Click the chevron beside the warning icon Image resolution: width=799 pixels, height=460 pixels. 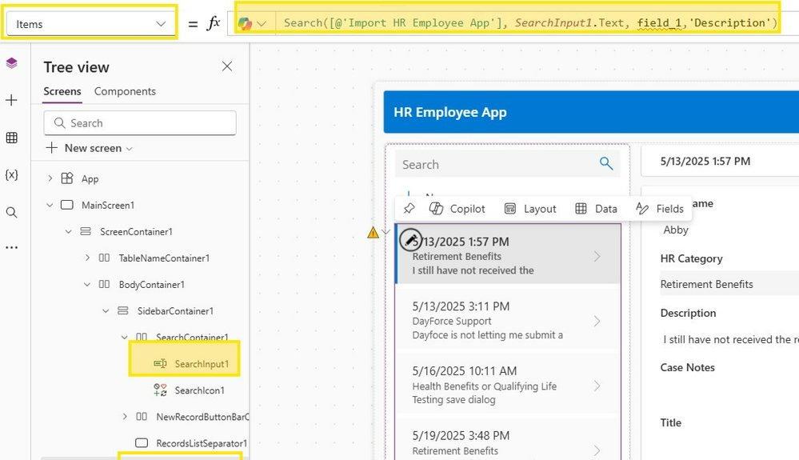(x=386, y=232)
